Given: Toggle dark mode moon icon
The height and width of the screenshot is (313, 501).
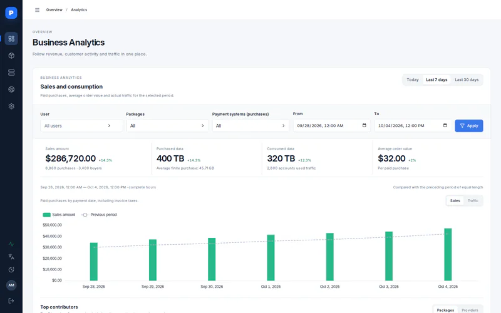Looking at the screenshot, I should click(x=11, y=270).
